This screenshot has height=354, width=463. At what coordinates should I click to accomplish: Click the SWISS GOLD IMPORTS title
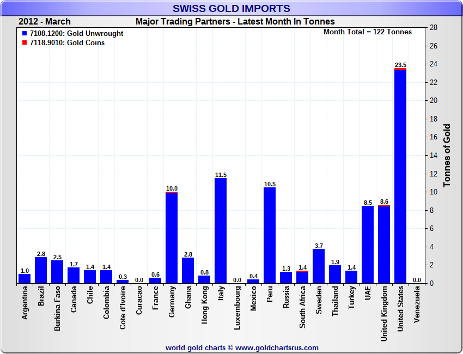point(231,9)
